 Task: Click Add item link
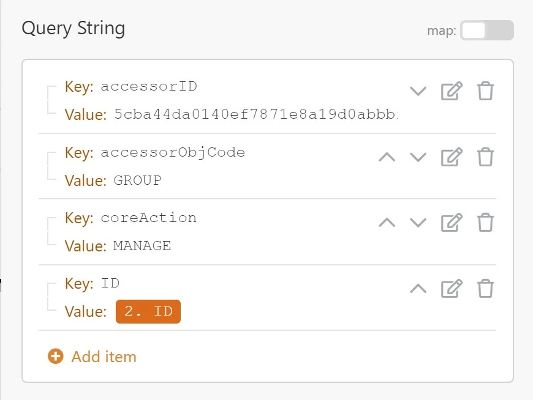pyautogui.click(x=104, y=357)
